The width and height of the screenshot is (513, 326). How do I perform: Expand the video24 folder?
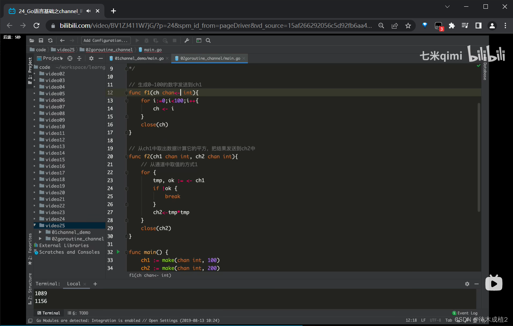pyautogui.click(x=35, y=219)
